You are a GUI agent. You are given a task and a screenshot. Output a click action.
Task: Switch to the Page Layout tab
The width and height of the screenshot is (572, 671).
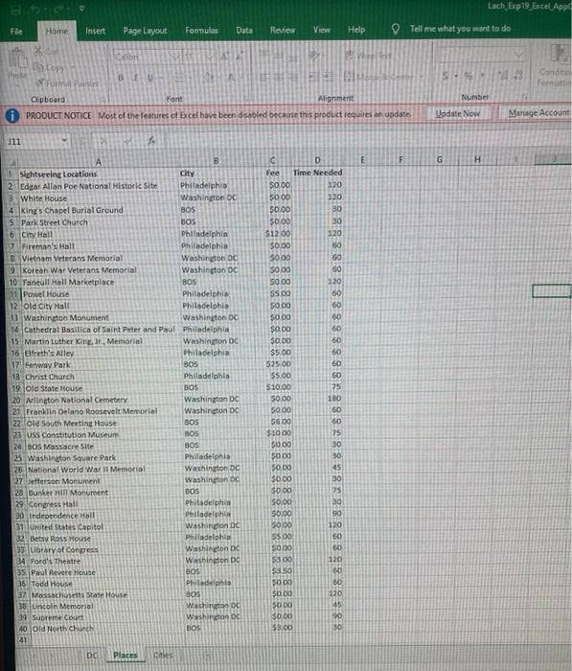click(145, 31)
